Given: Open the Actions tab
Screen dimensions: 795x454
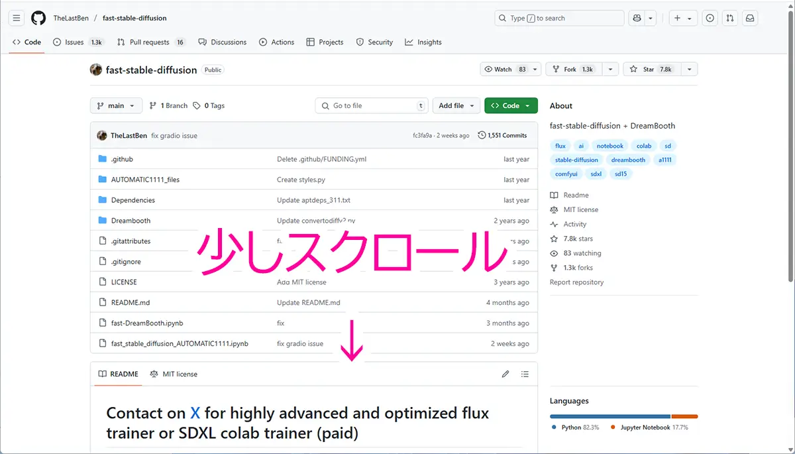Looking at the screenshot, I should point(277,42).
